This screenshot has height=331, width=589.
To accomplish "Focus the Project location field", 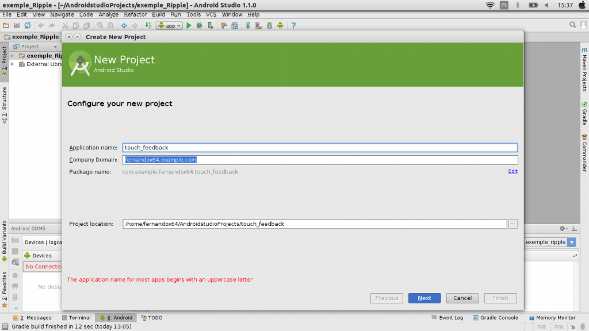I will [315, 224].
